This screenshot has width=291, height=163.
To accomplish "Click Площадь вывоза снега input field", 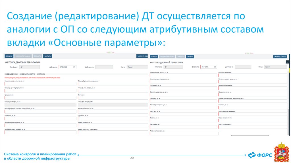I will coord(253,114).
